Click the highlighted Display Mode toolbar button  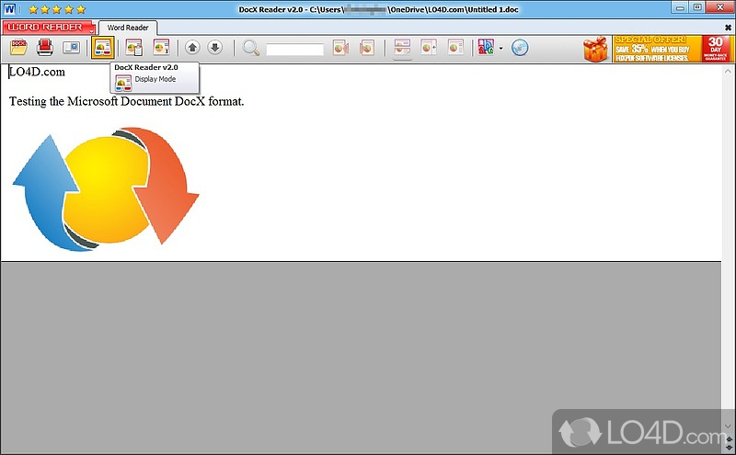[103, 48]
